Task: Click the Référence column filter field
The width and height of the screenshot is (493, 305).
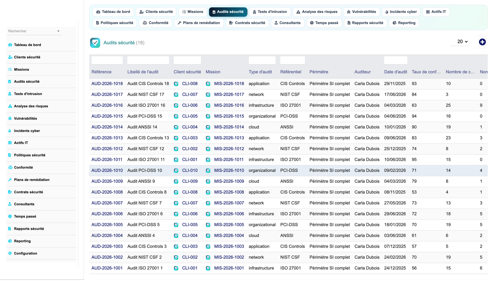Action: point(107,60)
